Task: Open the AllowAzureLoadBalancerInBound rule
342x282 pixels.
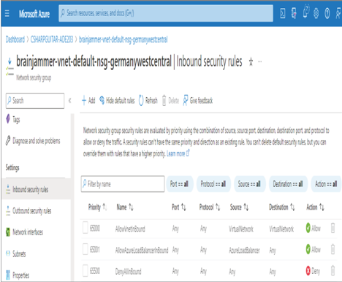Action: 142,250
